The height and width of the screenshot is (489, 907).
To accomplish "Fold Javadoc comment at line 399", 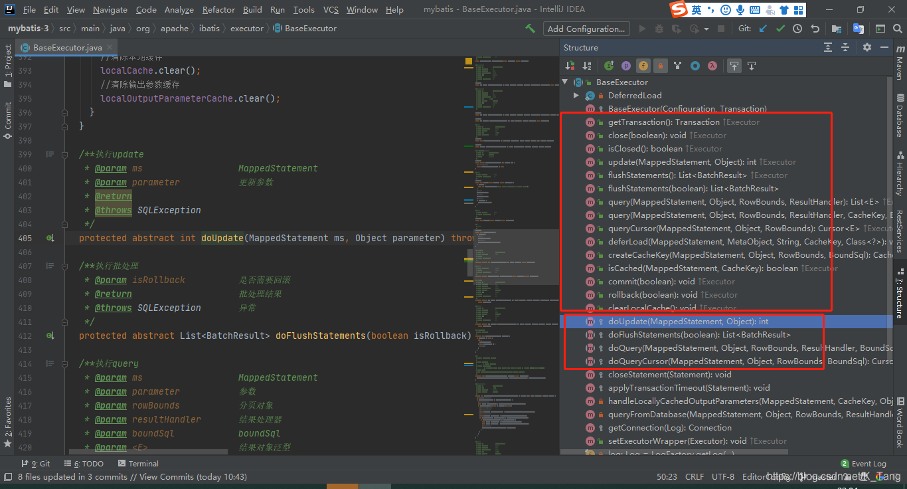I will coord(64,154).
